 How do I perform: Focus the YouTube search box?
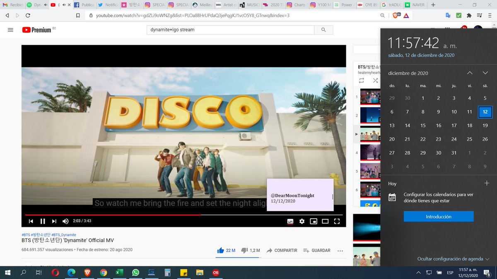click(231, 30)
